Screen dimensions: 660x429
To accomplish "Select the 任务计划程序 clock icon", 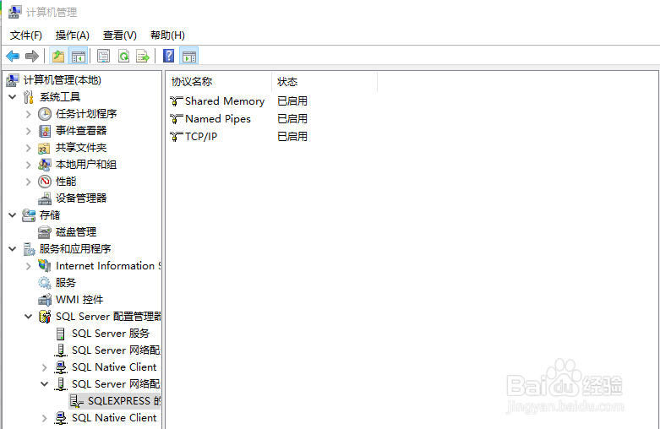I will (x=45, y=114).
